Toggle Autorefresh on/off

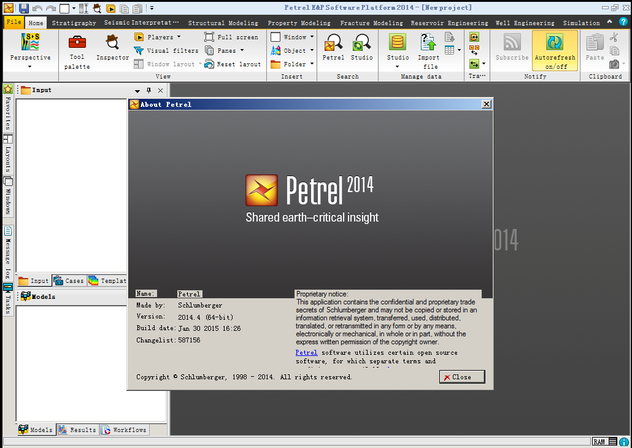pos(555,52)
